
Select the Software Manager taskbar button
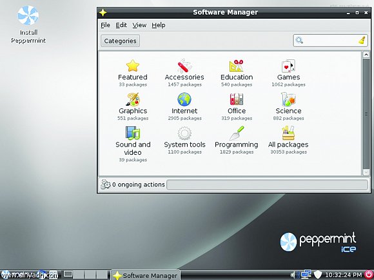[x=146, y=275]
